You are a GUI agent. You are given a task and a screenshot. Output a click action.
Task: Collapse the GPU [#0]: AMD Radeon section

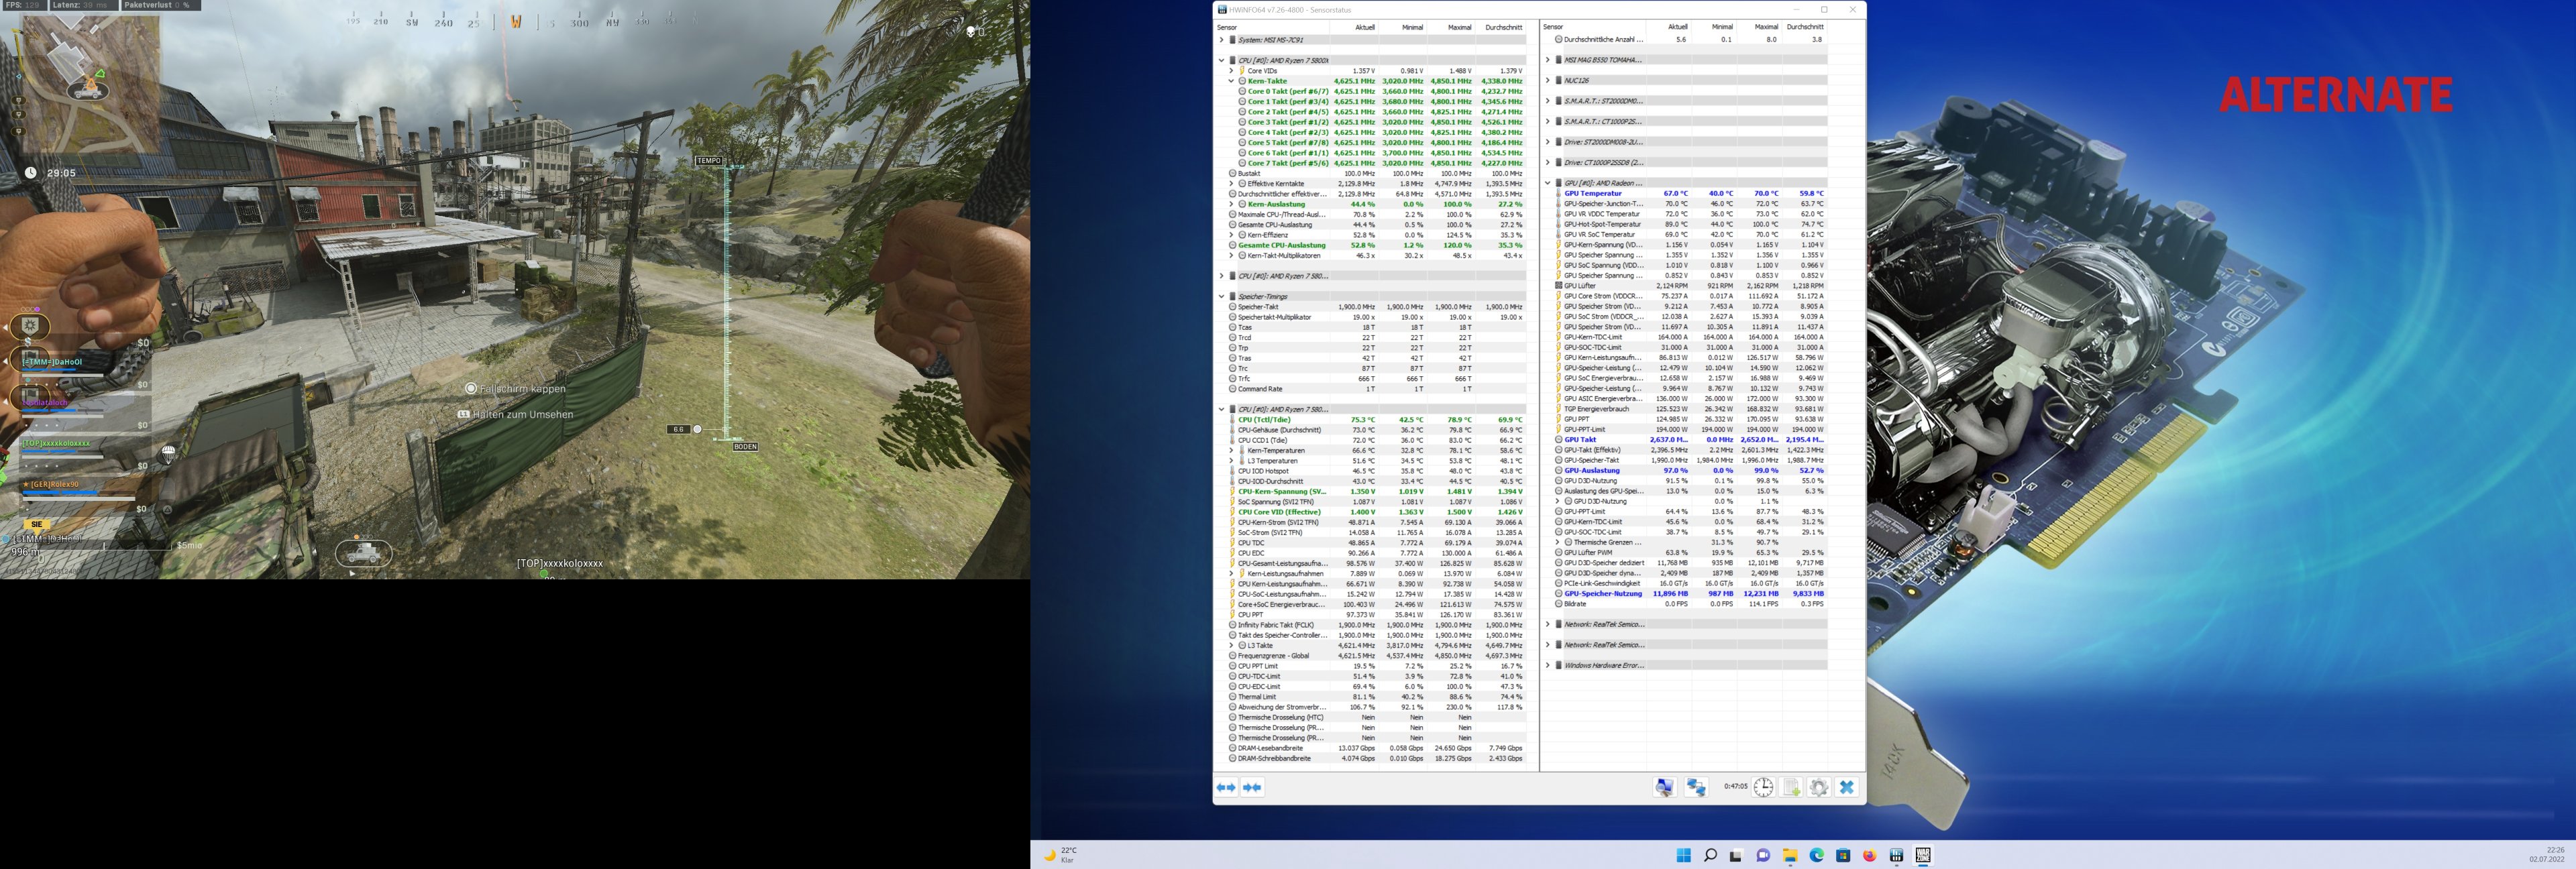click(x=1547, y=183)
